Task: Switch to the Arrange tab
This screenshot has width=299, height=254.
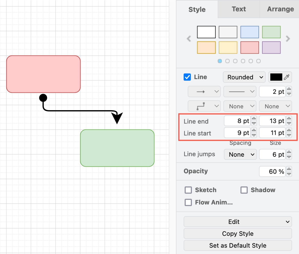Action: tap(280, 9)
